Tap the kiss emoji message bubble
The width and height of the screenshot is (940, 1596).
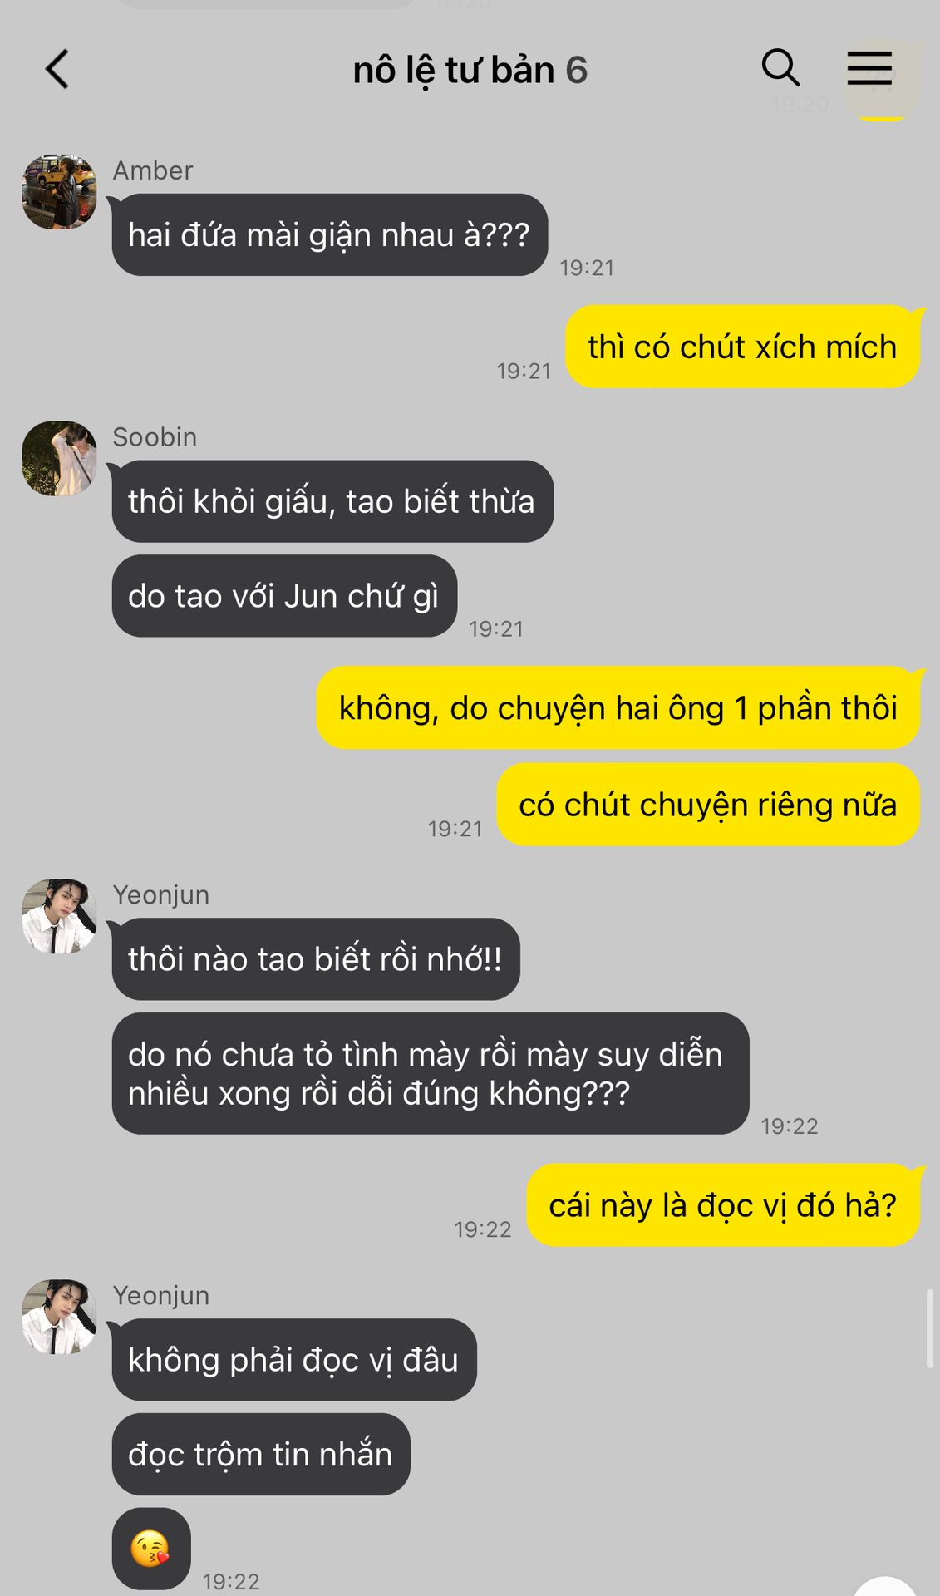click(x=151, y=1549)
